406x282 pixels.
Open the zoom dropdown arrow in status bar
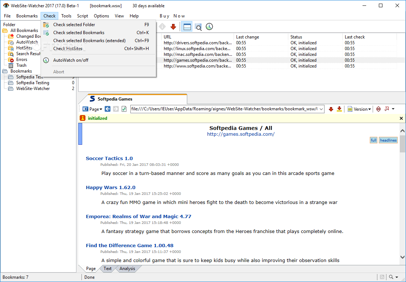[397, 277]
